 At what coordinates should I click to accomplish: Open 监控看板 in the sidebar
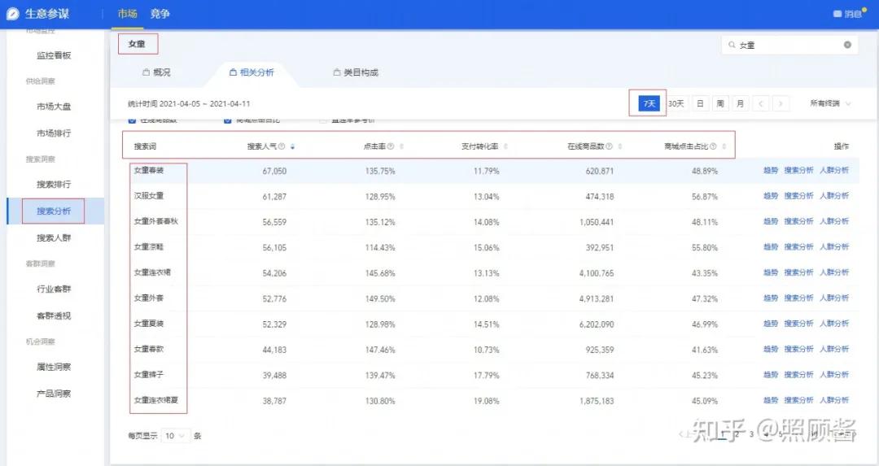pyautogui.click(x=54, y=55)
